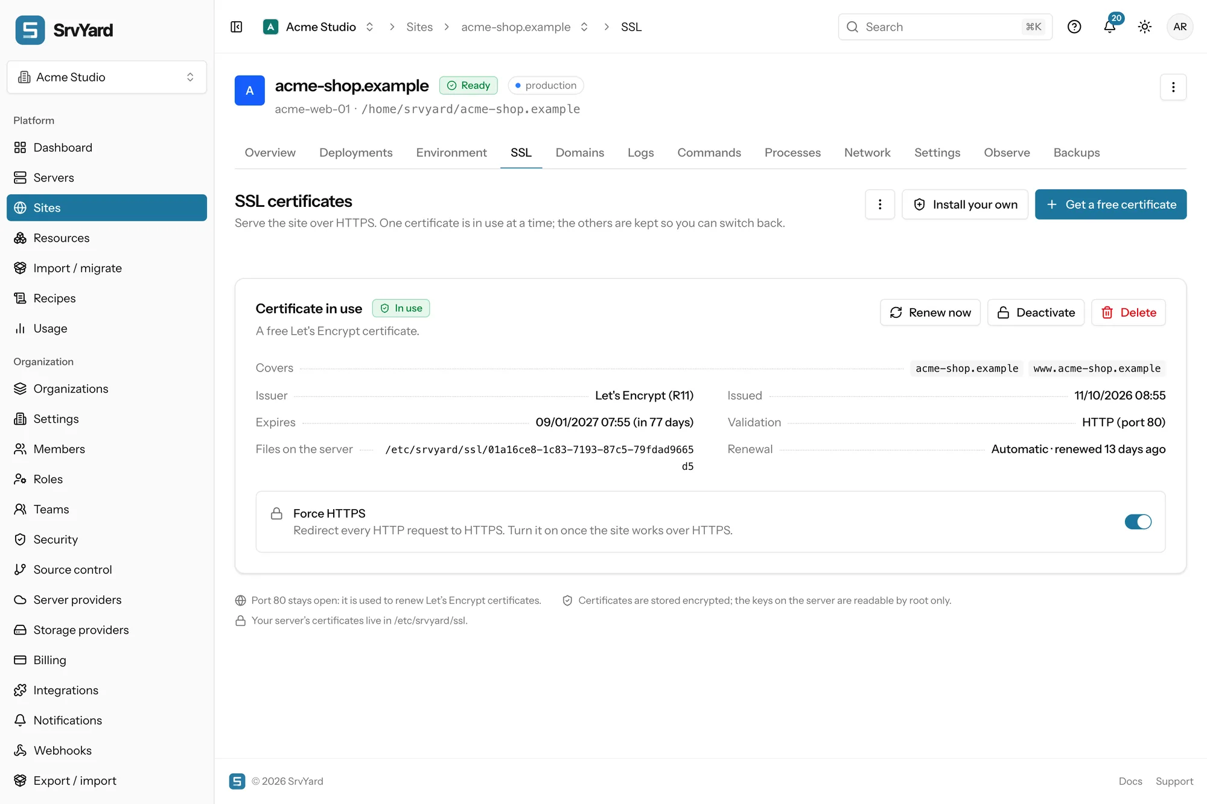Image resolution: width=1207 pixels, height=804 pixels.
Task: Open Import / migrate page
Action: (107, 268)
